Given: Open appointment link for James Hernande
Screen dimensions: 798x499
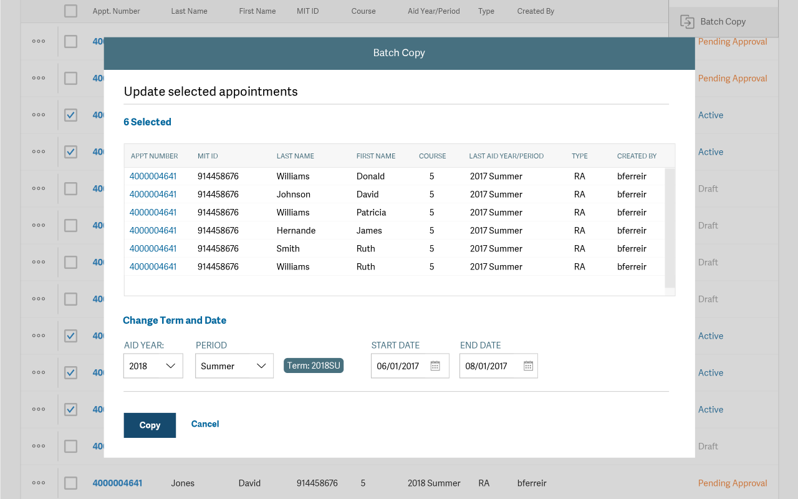Looking at the screenshot, I should [153, 231].
